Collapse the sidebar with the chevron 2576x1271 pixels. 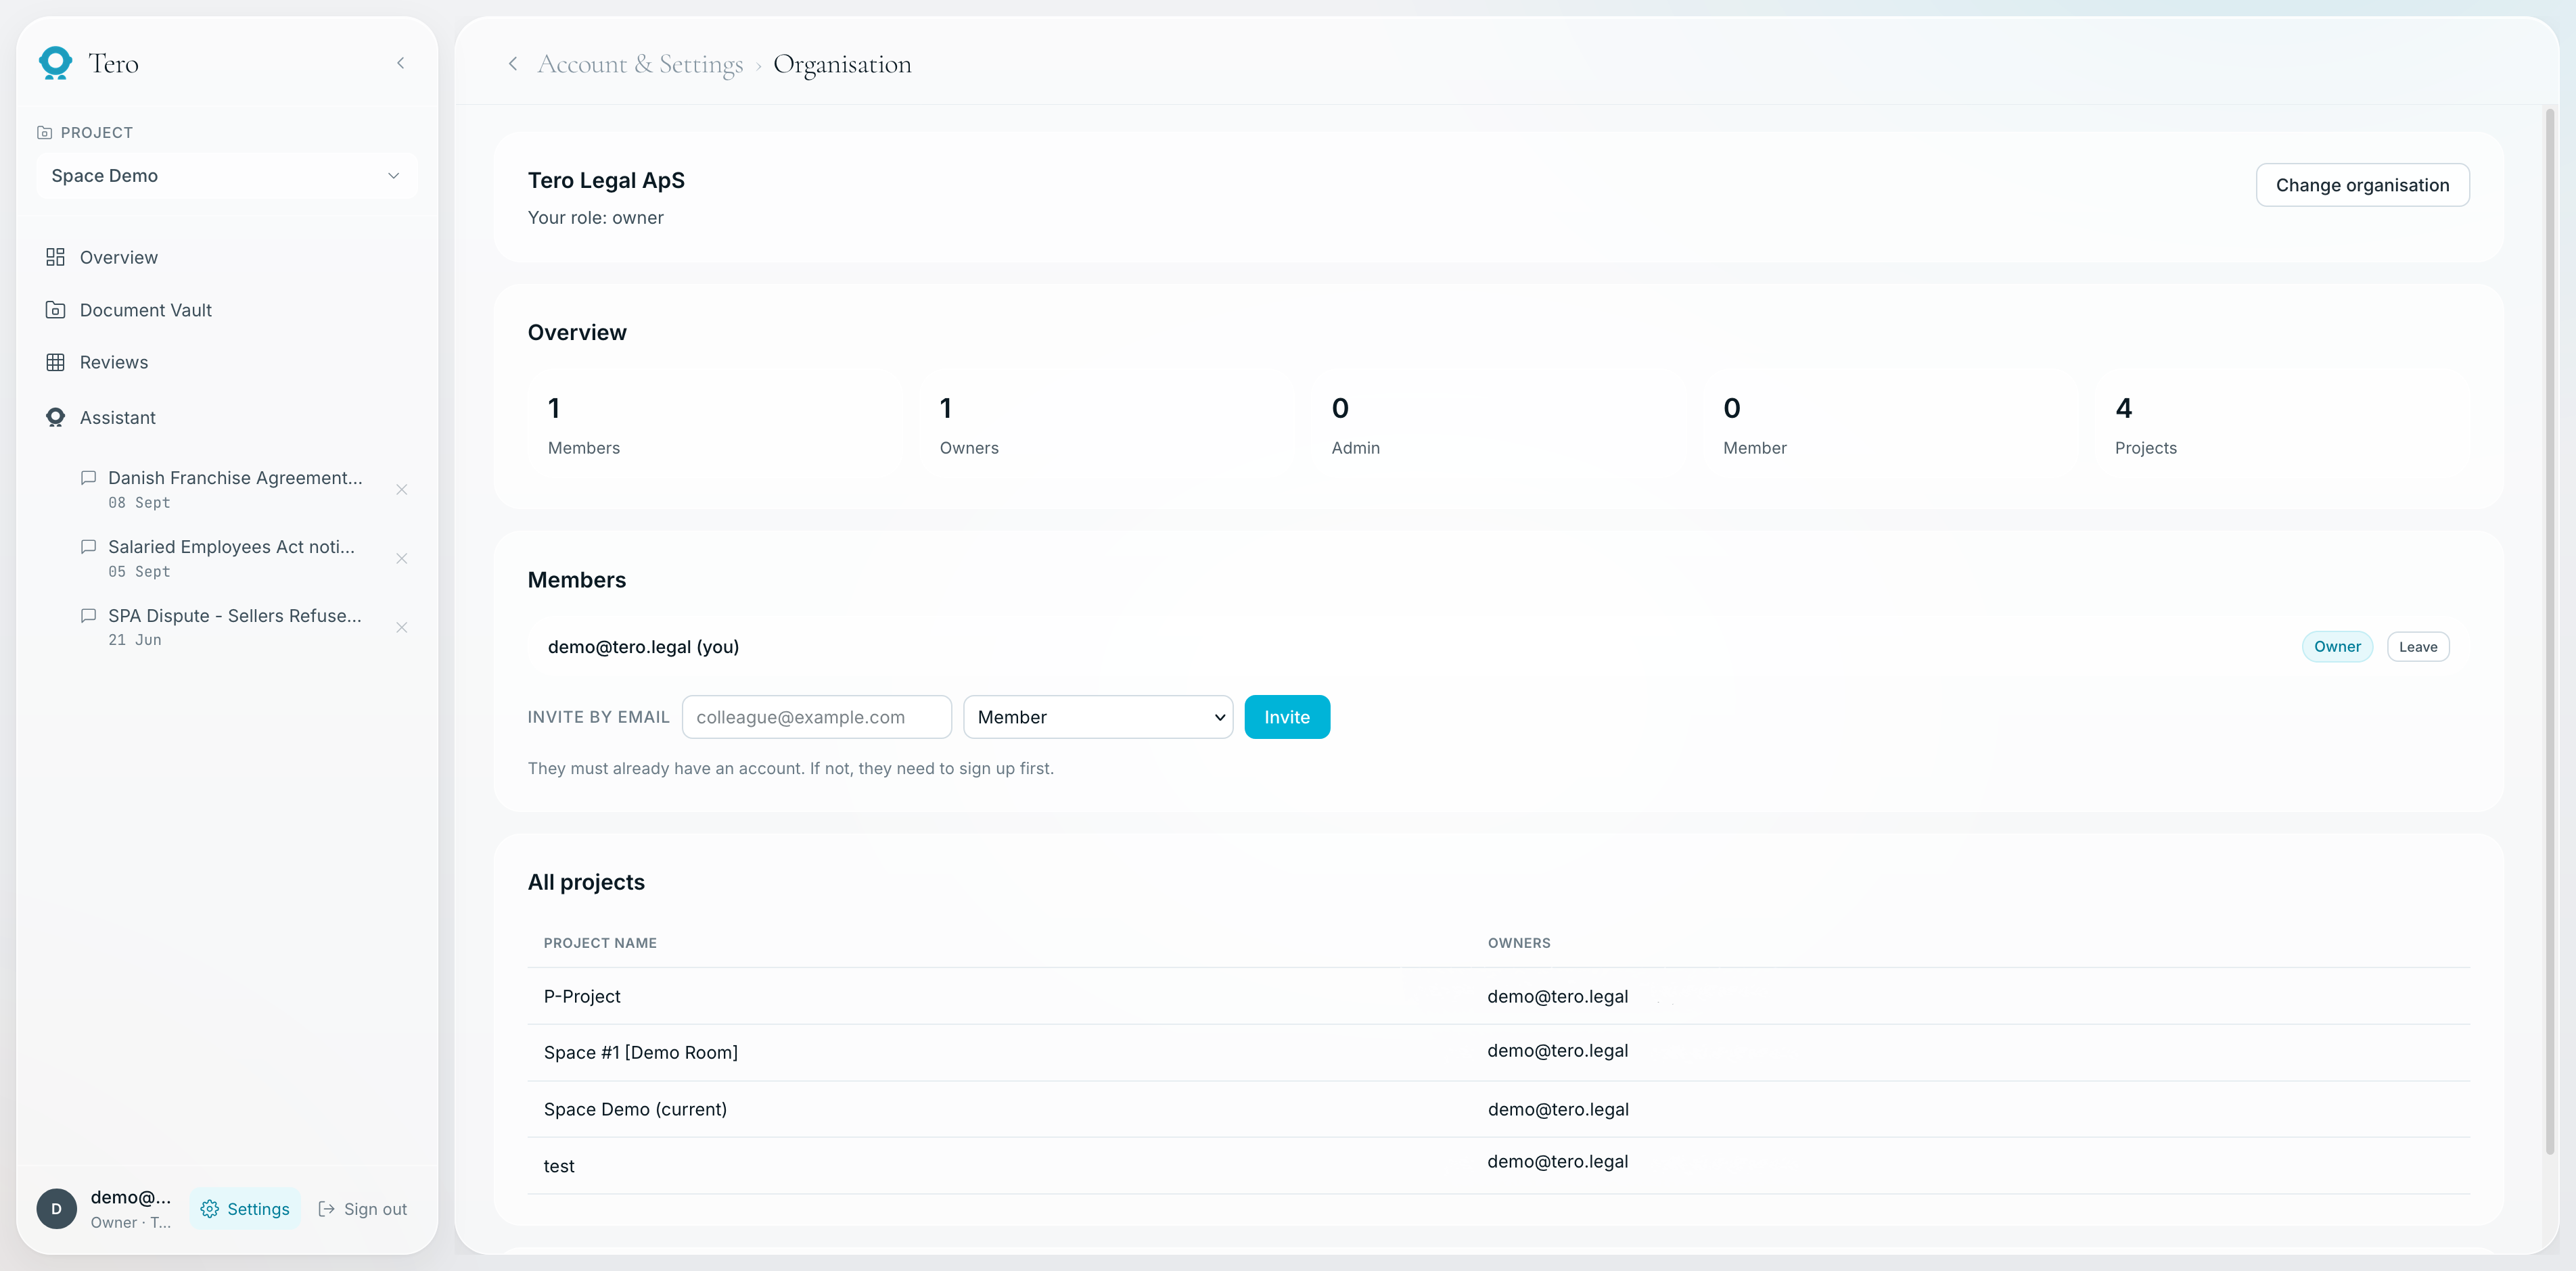coord(401,63)
